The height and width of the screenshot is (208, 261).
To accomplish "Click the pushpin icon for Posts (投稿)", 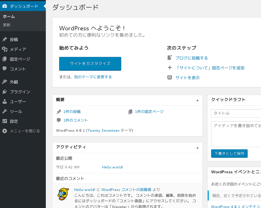I will [5, 40].
